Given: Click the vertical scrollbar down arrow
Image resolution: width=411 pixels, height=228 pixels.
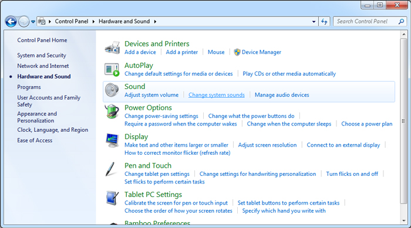Looking at the screenshot, I should [403, 221].
